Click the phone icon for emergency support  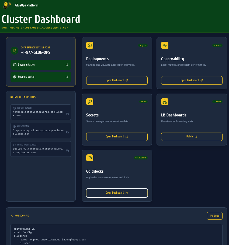pos(14,51)
